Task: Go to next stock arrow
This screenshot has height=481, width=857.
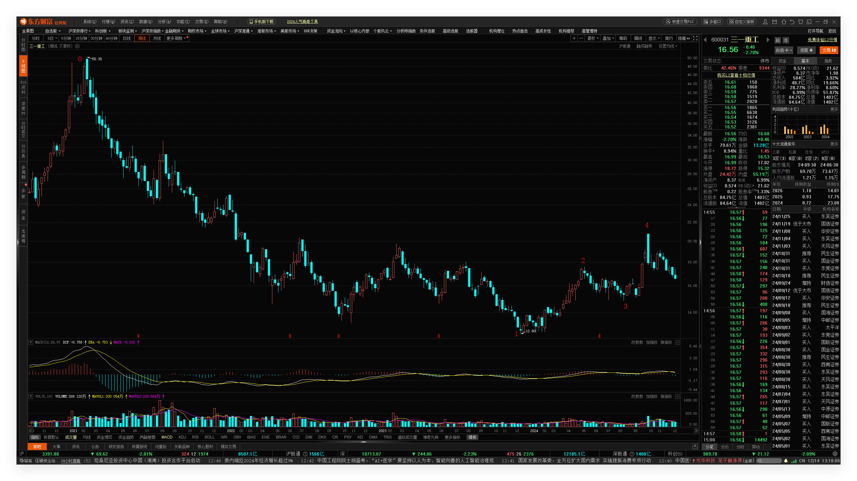Action: point(768,40)
